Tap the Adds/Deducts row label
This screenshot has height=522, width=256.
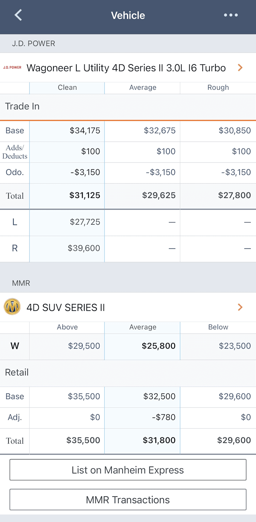pyautogui.click(x=15, y=152)
